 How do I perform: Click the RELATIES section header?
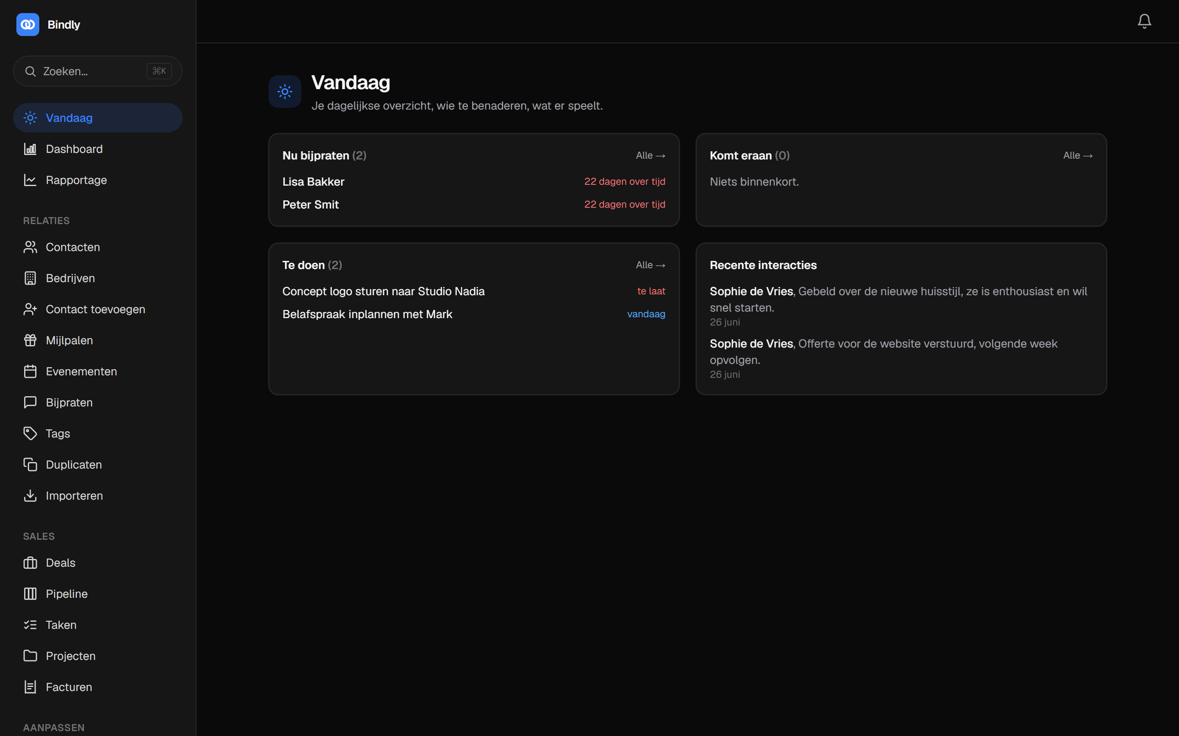[x=46, y=221]
